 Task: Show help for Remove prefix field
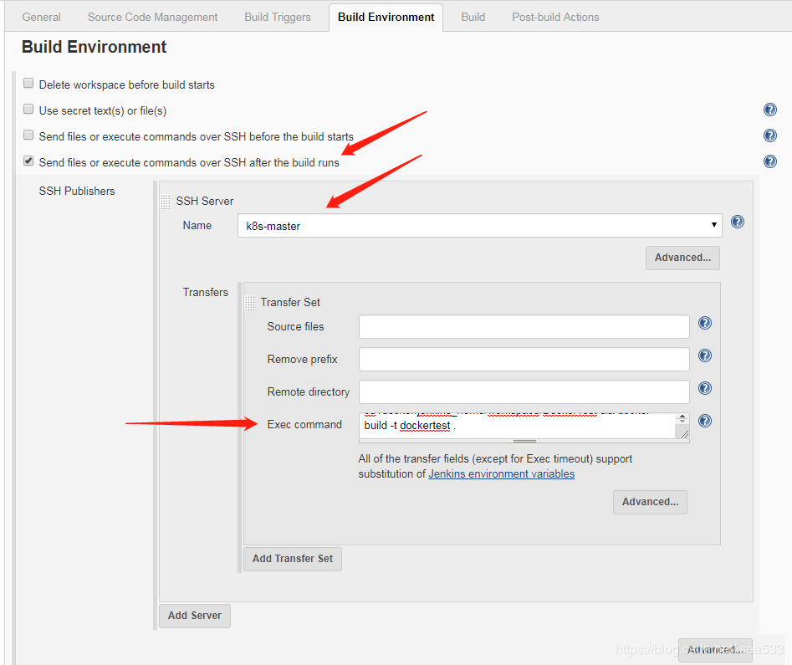click(705, 356)
